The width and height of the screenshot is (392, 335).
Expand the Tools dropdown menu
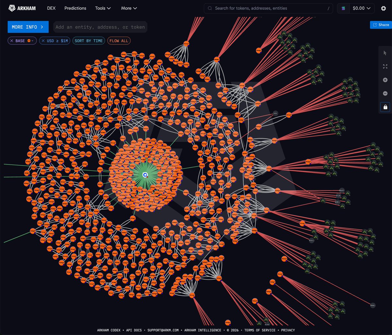[x=103, y=8]
